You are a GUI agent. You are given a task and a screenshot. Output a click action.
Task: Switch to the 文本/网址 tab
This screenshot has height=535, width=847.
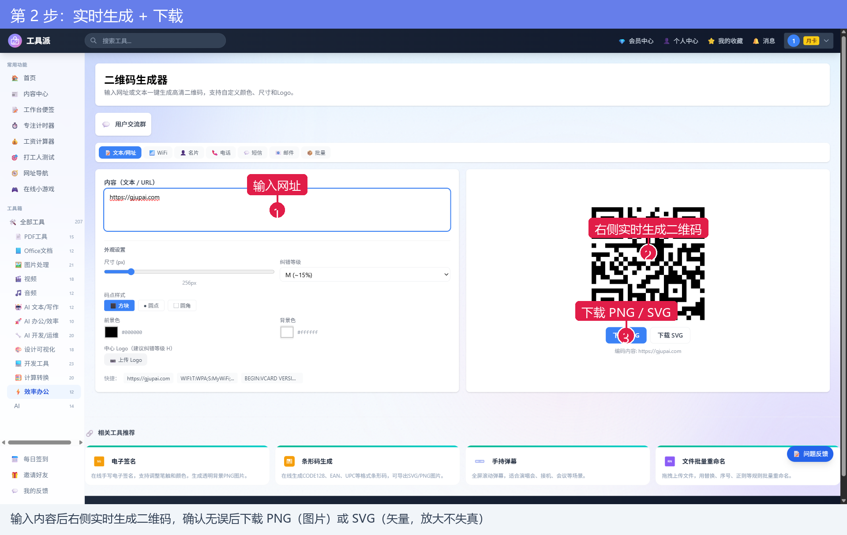pyautogui.click(x=120, y=152)
